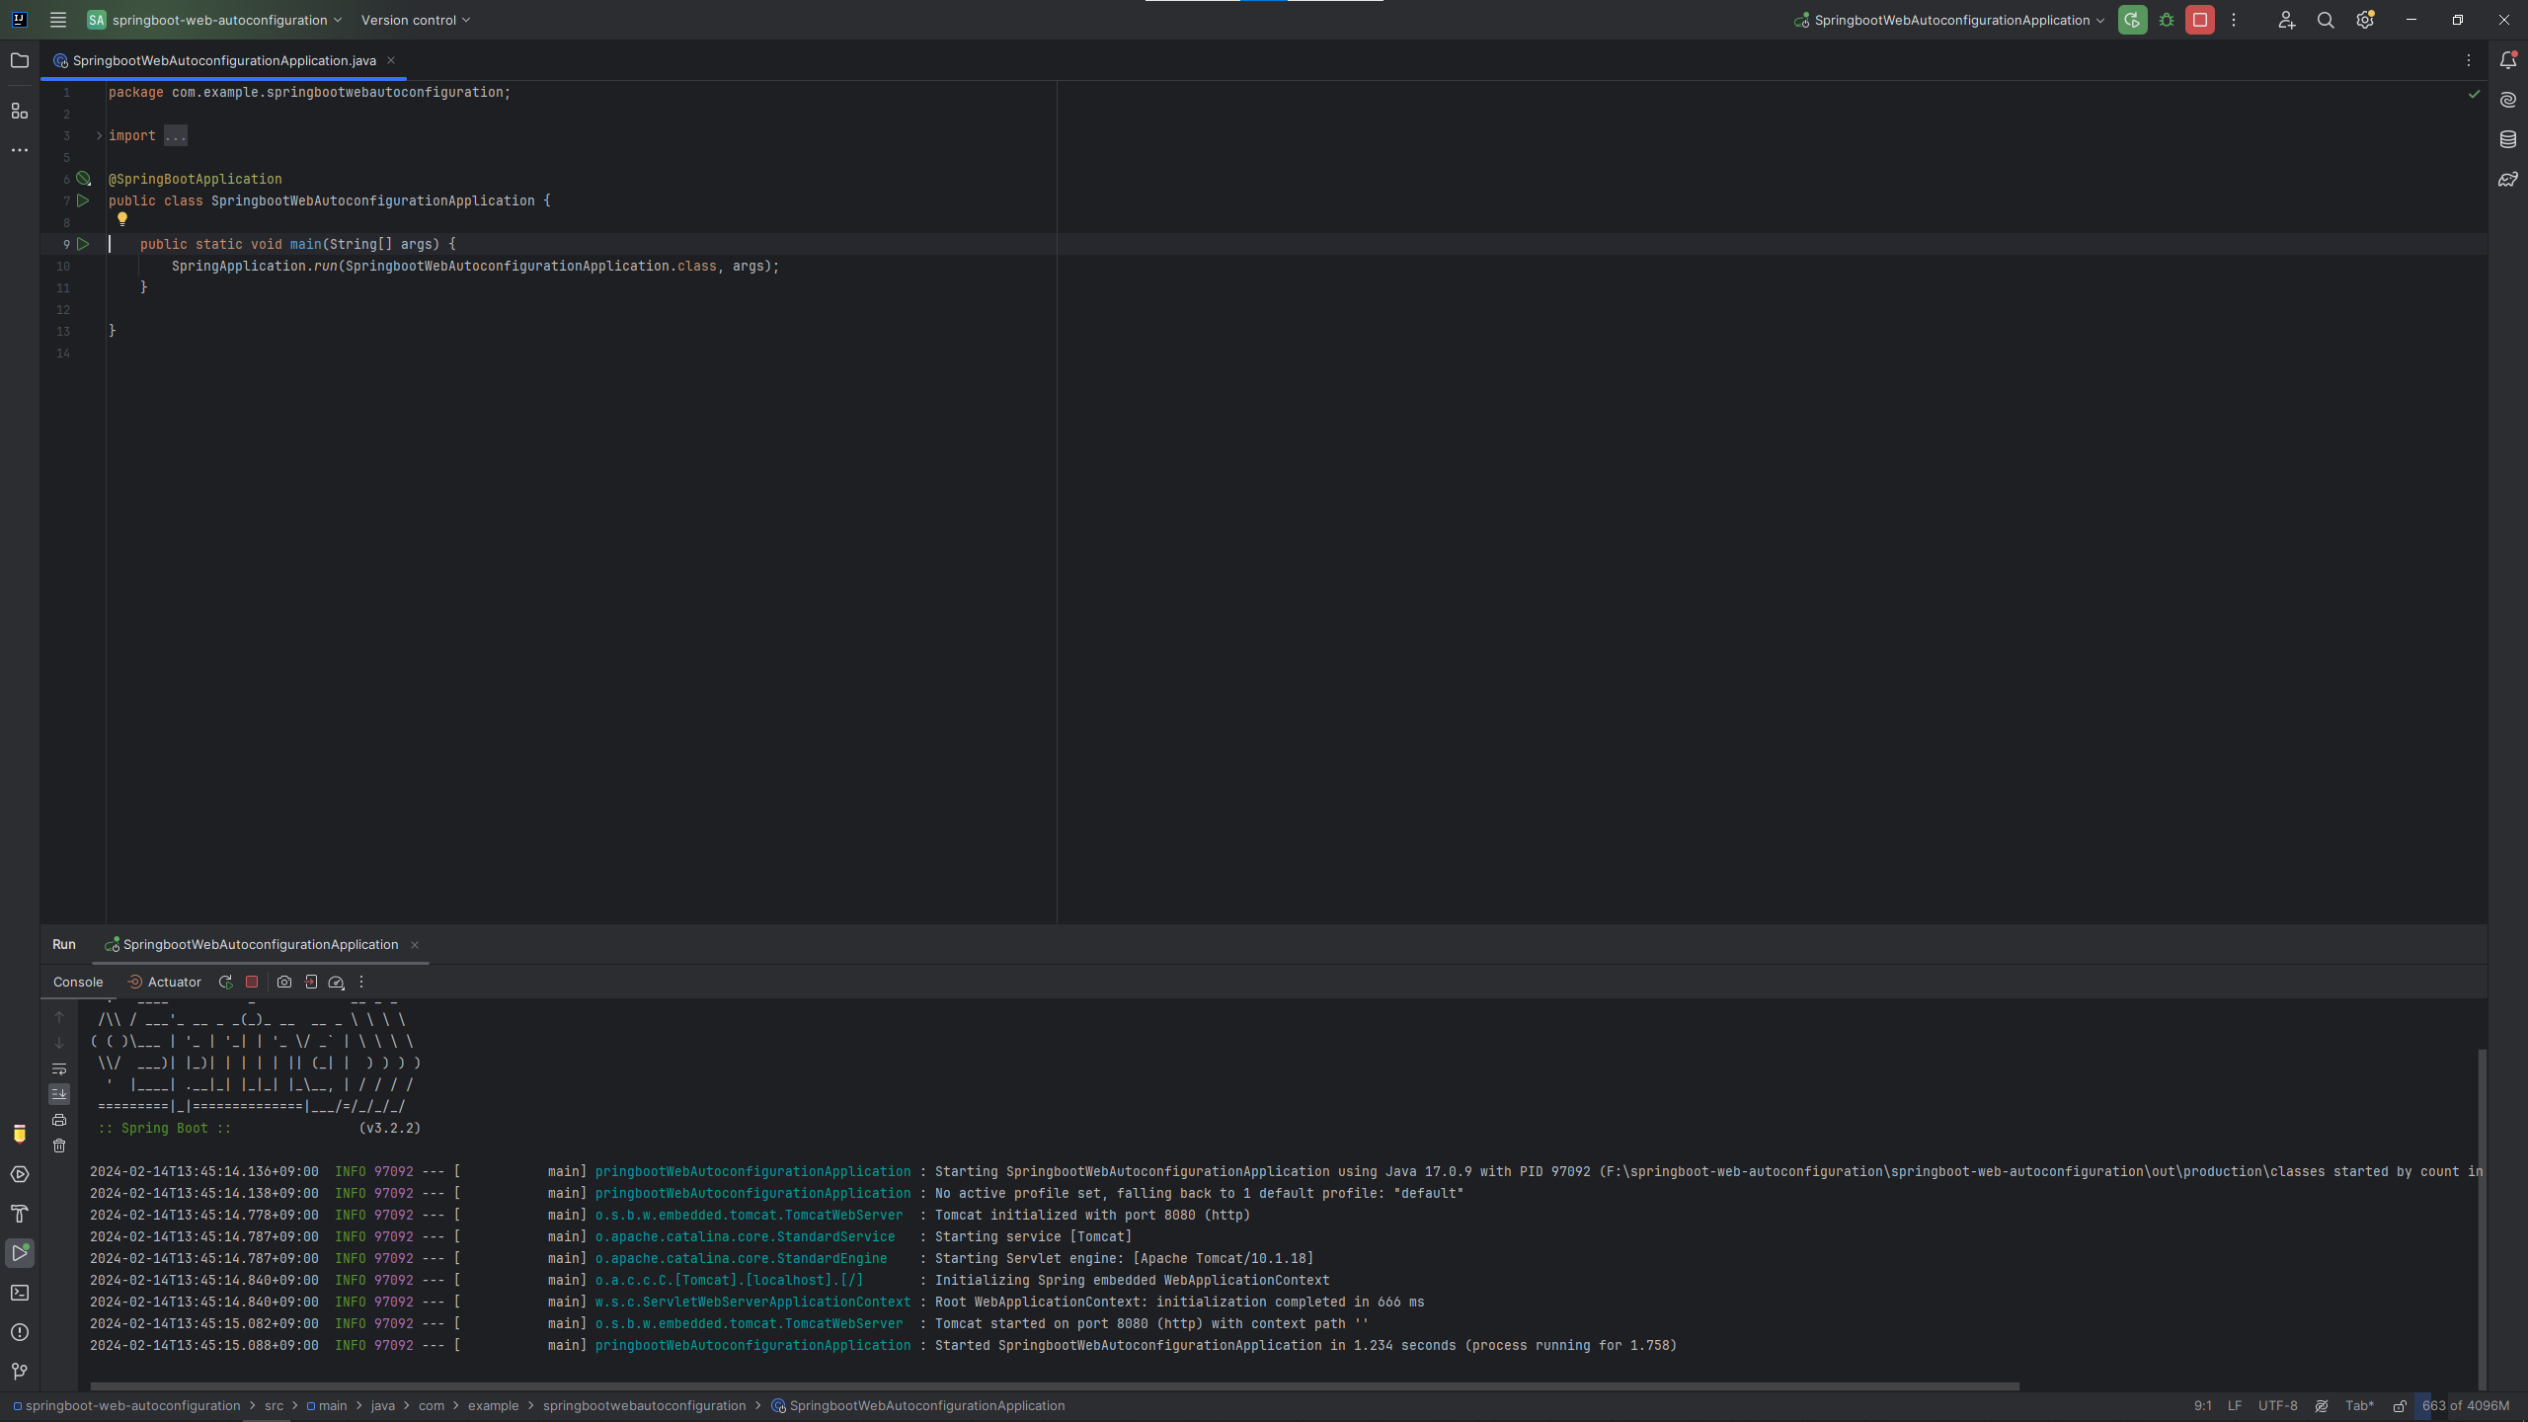Stop the running application with red square
2528x1422 pixels.
(2200, 20)
